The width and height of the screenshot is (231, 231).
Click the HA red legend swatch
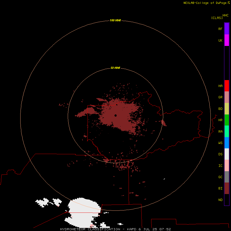coord(227,86)
